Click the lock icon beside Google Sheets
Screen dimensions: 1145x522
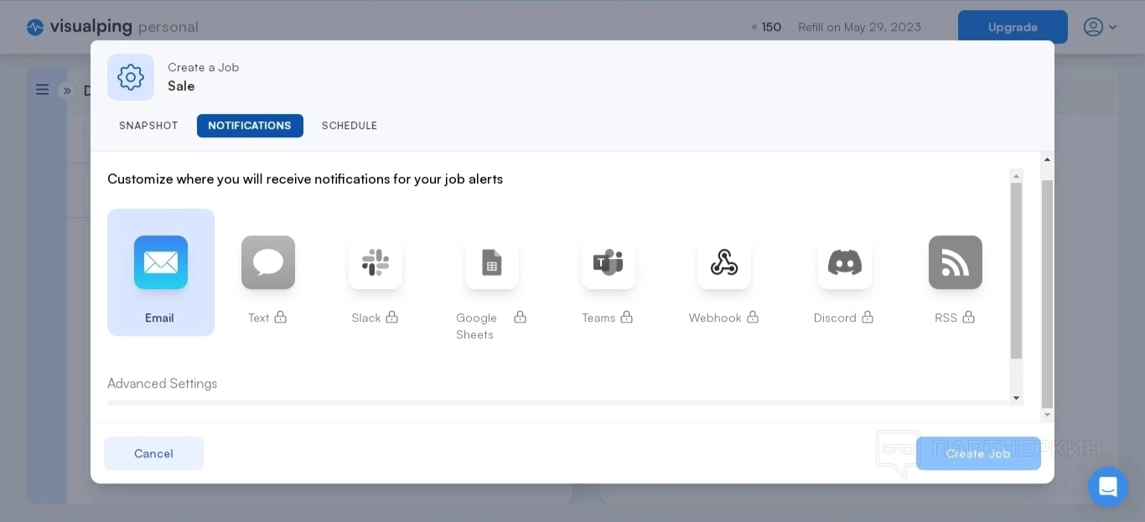(520, 317)
